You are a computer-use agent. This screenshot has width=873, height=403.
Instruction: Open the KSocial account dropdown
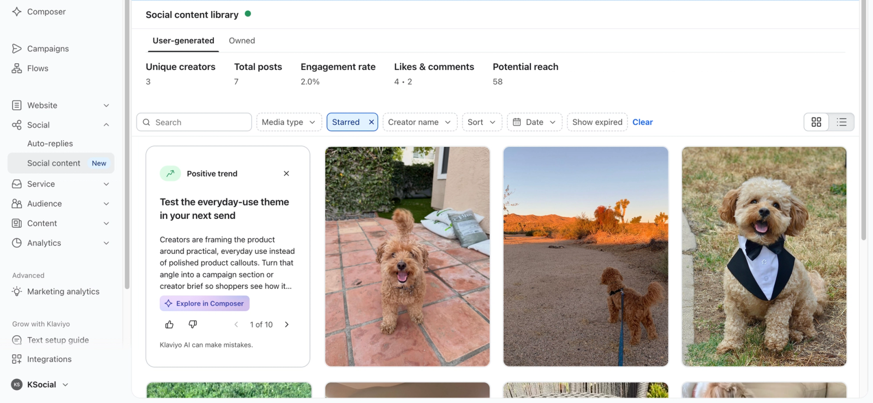tap(40, 384)
